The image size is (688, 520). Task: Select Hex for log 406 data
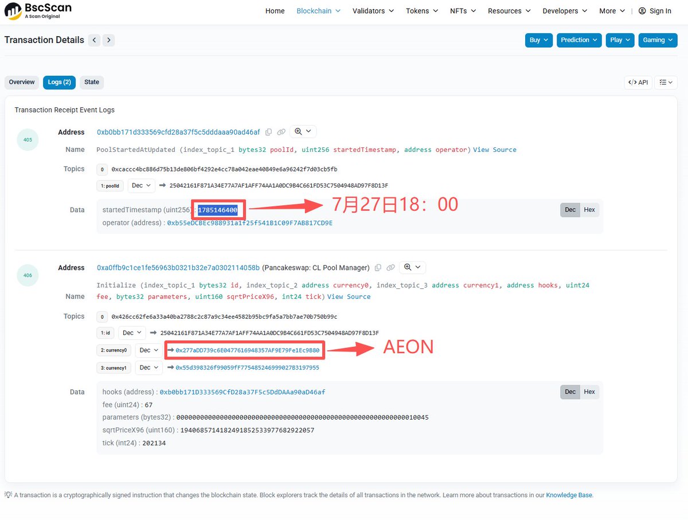(589, 392)
